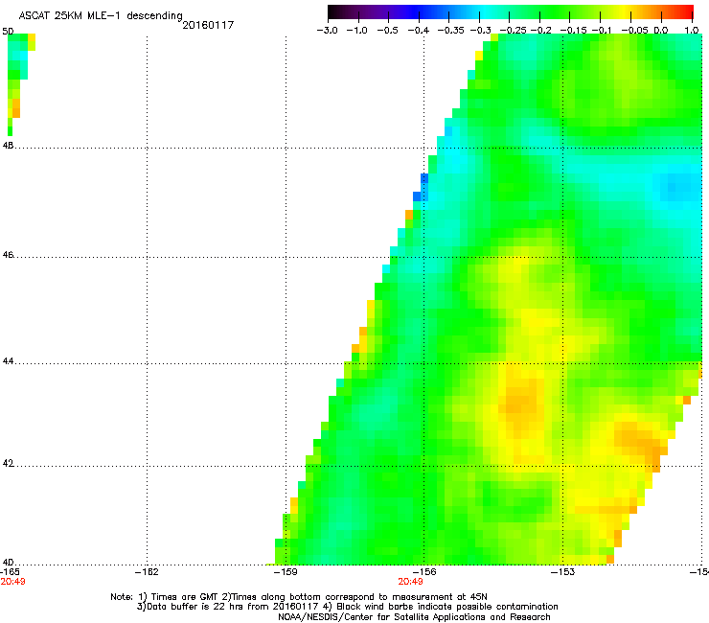Click the red time '20:49' beneath the -156 label
The height and width of the screenshot is (623, 709).
(411, 582)
